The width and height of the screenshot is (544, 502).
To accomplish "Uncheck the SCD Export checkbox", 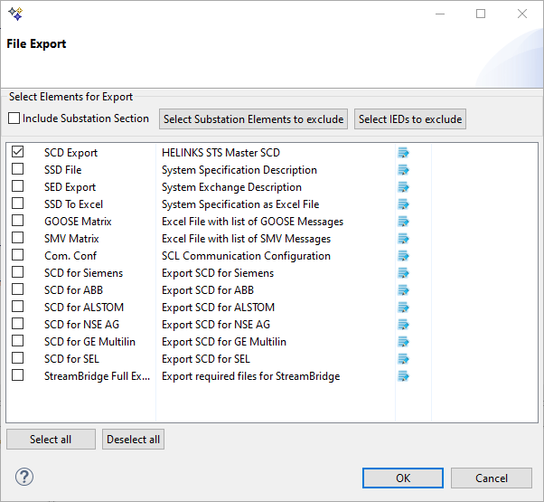I will point(18,153).
